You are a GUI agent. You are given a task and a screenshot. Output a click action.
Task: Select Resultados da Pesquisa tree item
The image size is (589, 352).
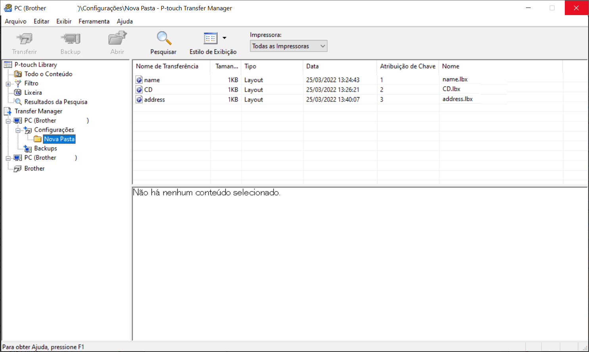(56, 102)
